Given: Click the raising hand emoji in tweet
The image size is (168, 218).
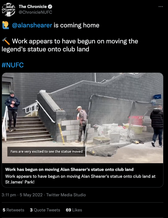Looking at the screenshot, I should (x=5, y=25).
